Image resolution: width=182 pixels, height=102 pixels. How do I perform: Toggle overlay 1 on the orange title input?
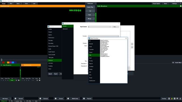(x=22, y=80)
